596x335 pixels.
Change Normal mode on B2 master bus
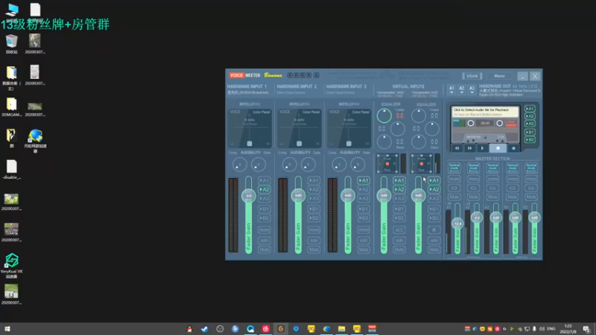pos(531,167)
